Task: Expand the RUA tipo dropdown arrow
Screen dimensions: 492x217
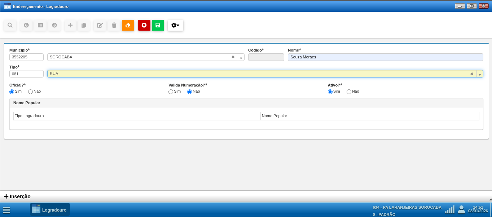Action: point(480,74)
